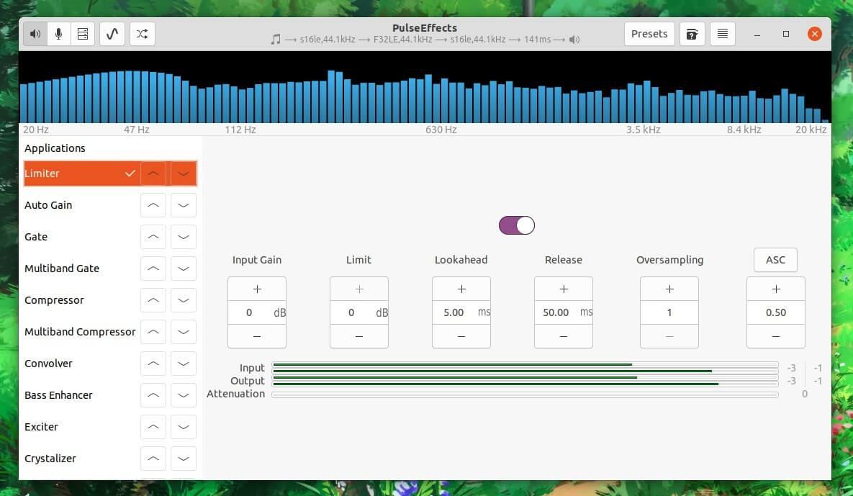Screen dimensions: 853x496
Task: Move the Compressor plugin up
Action: pos(153,299)
